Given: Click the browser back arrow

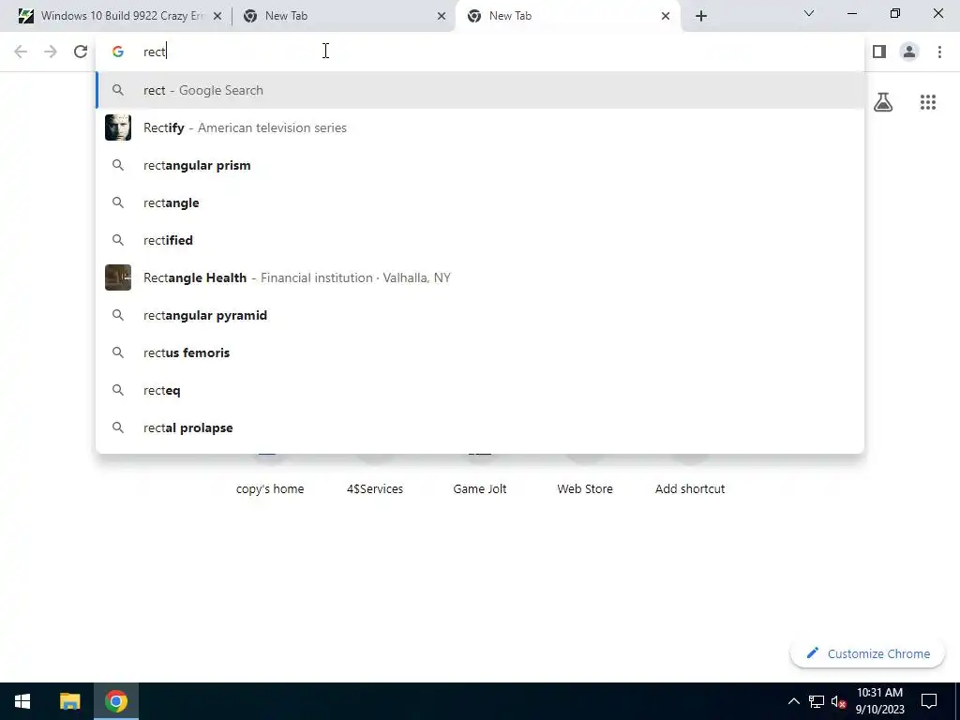Looking at the screenshot, I should click(x=21, y=52).
